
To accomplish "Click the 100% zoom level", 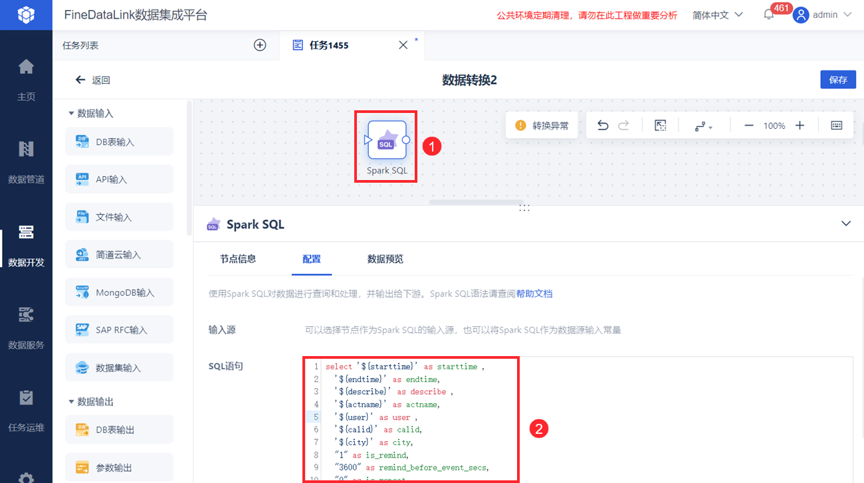I will (774, 126).
